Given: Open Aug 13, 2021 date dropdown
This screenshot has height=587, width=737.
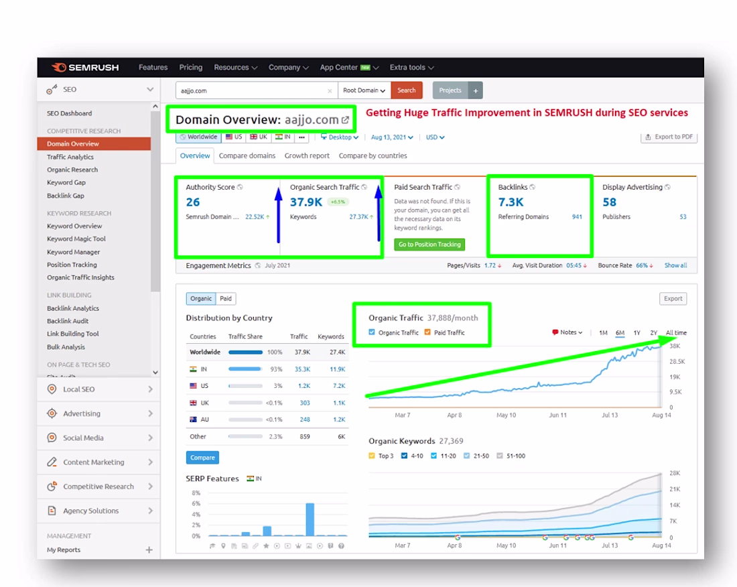Looking at the screenshot, I should (x=393, y=137).
